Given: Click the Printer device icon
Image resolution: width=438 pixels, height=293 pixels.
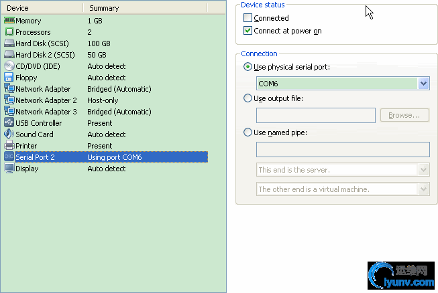Looking at the screenshot, I should (9, 145).
